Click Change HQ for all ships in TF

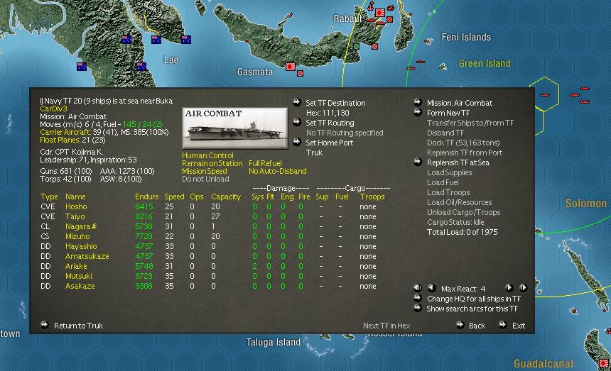[x=474, y=299]
